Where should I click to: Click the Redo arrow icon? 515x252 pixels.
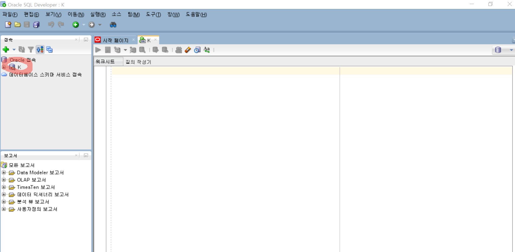(61, 25)
